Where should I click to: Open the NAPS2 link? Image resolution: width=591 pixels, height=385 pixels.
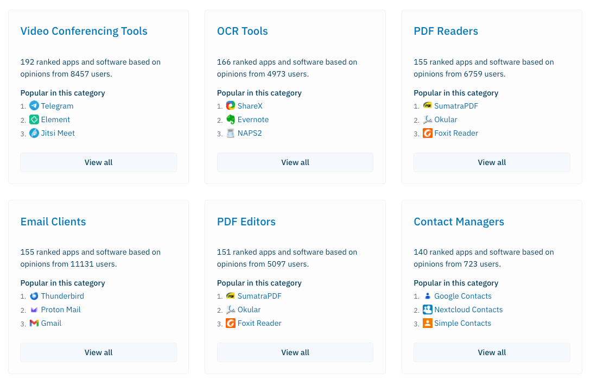(x=250, y=133)
